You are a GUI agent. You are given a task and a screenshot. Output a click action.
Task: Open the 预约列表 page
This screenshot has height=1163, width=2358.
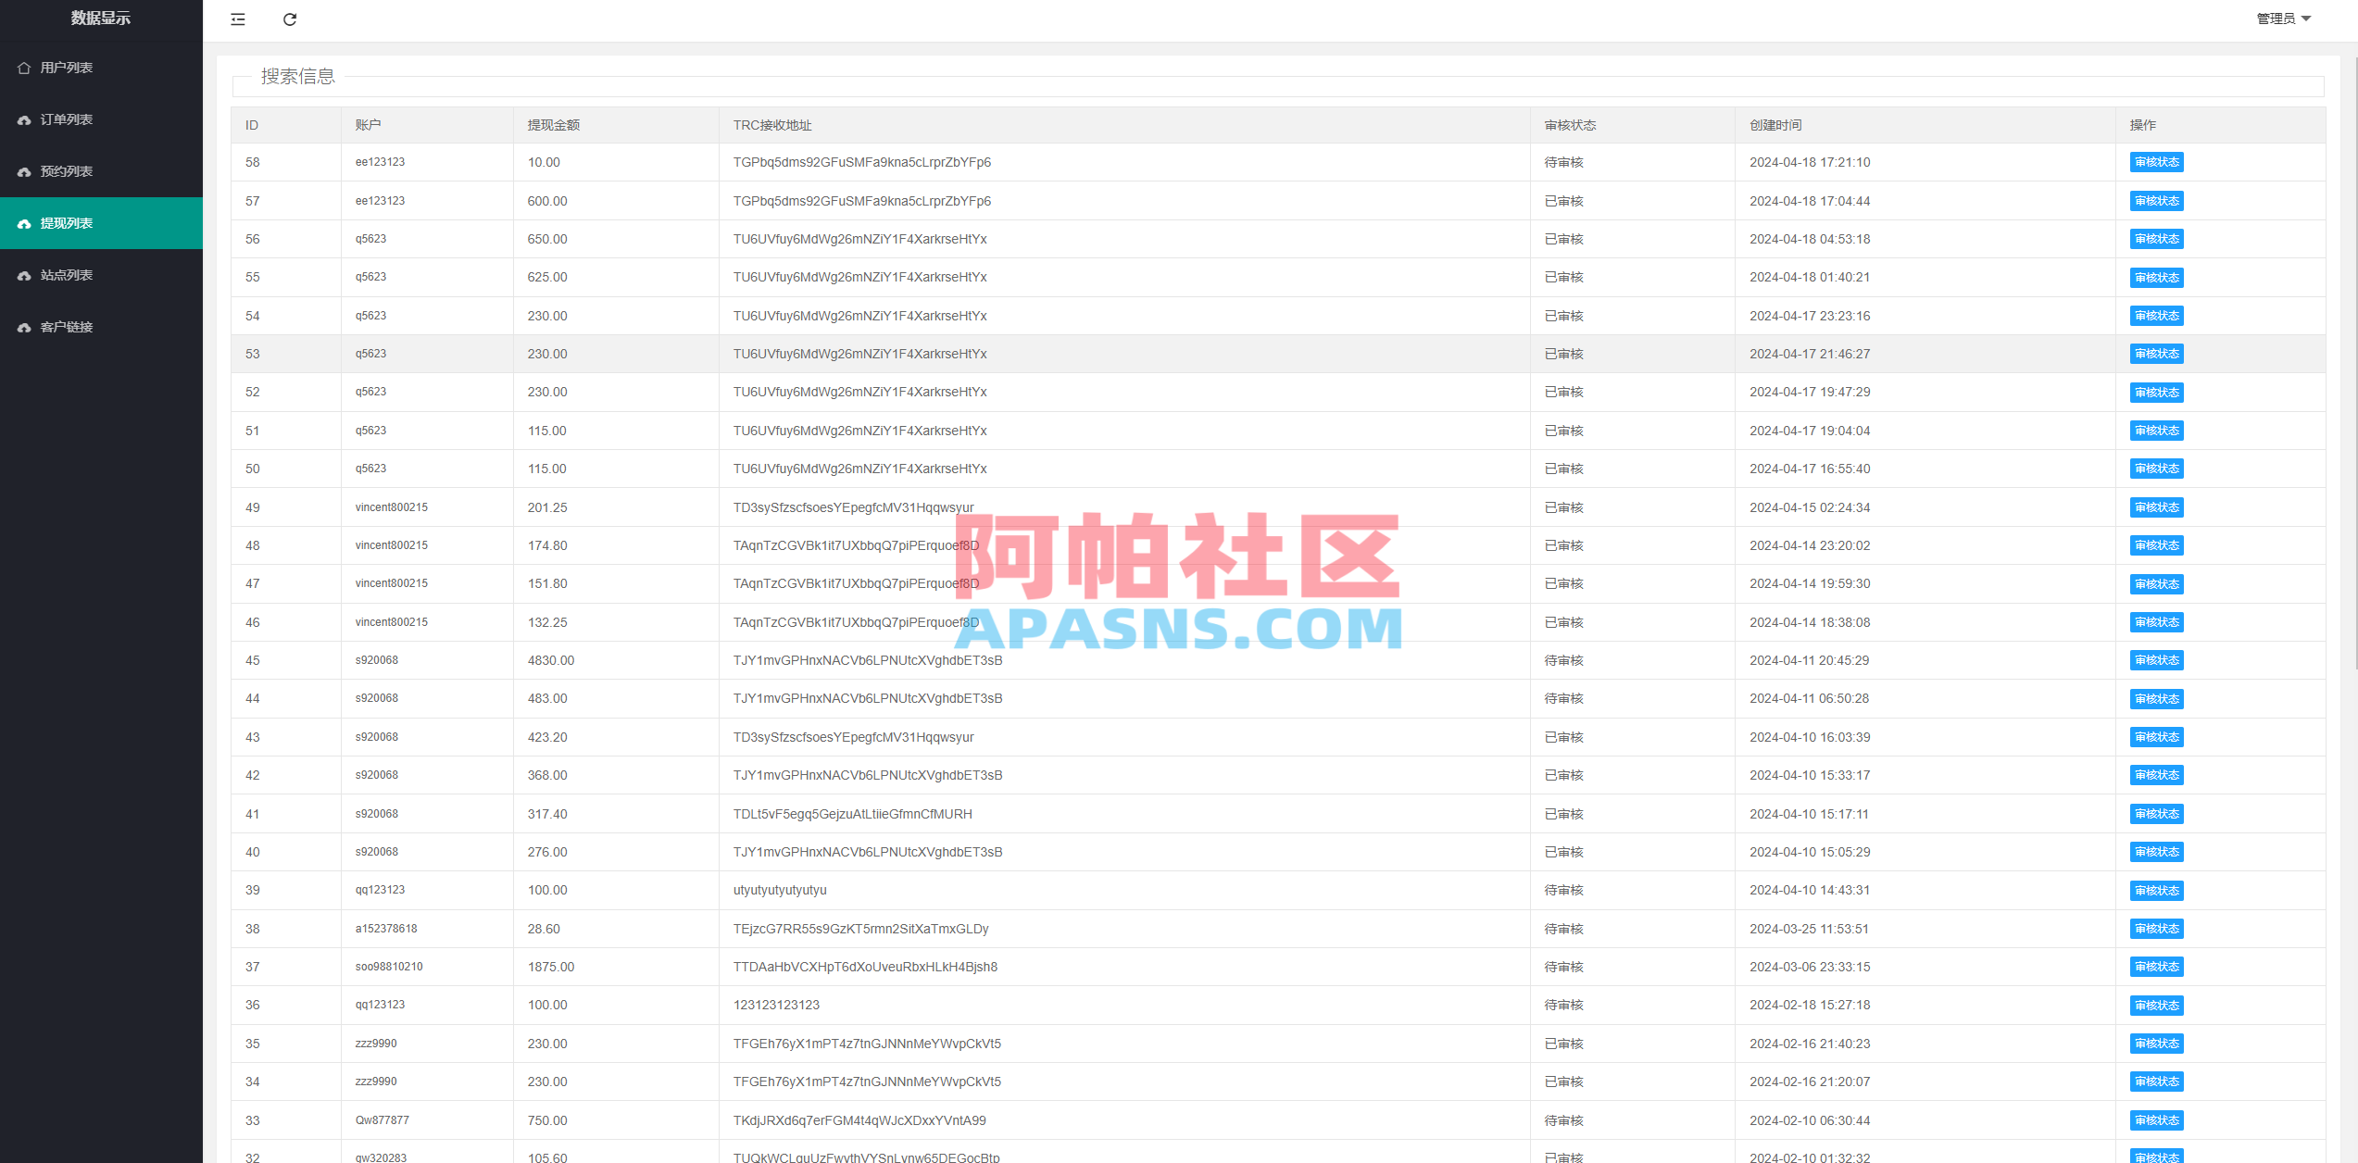pyautogui.click(x=66, y=171)
